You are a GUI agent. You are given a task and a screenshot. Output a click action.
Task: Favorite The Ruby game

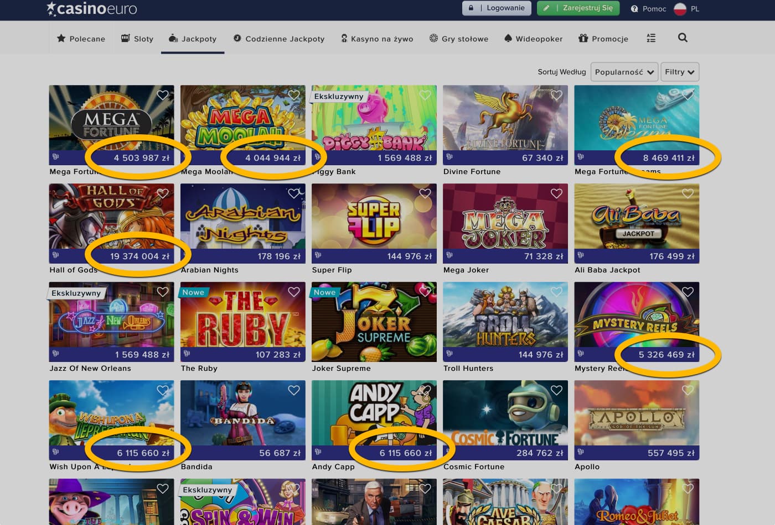tap(294, 292)
